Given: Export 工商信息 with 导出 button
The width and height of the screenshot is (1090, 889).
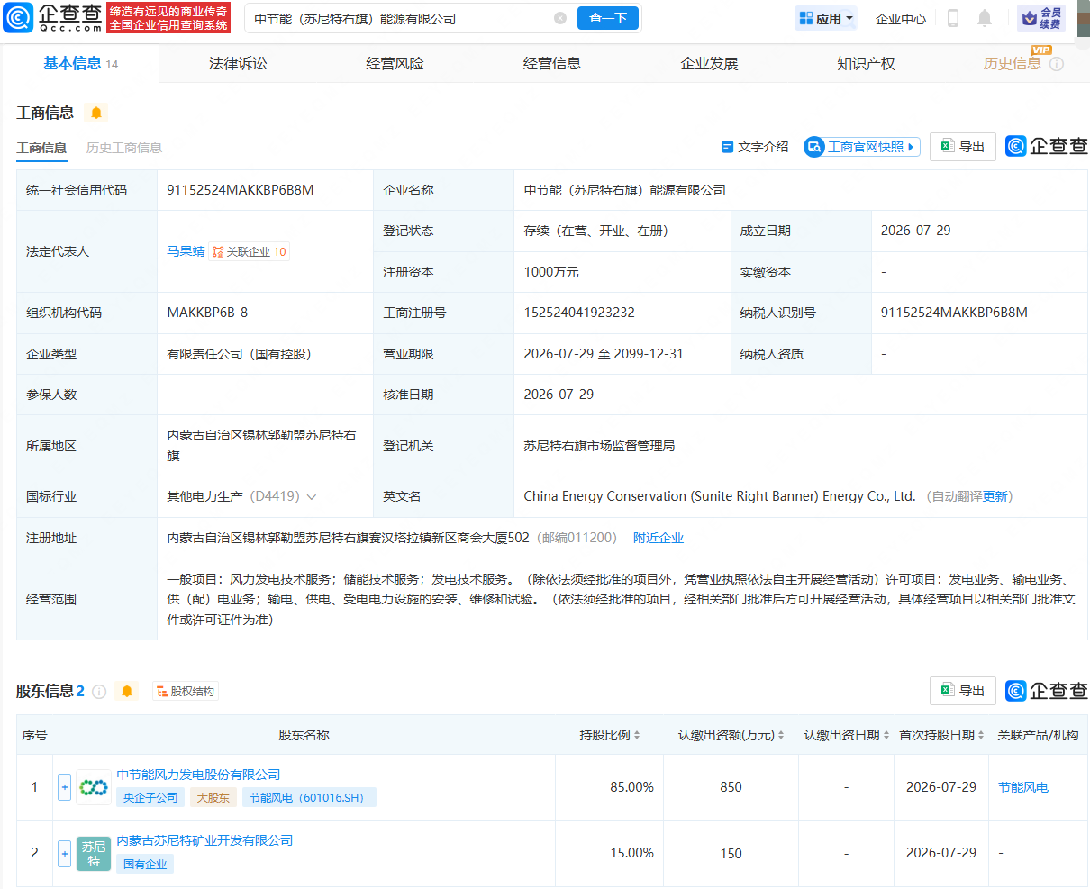Looking at the screenshot, I should click(x=962, y=147).
